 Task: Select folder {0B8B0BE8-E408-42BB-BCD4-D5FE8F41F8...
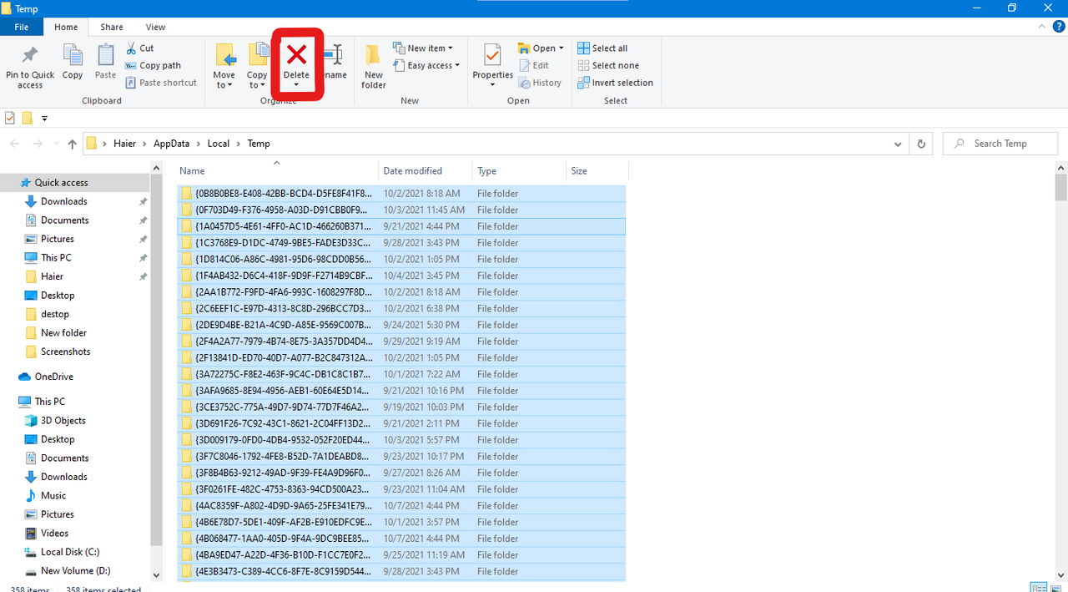pos(401,193)
